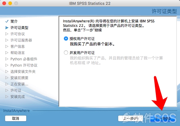This screenshot has width=180, height=126.
Task: Click the 许可证类型 header title
Action: coord(164,11)
